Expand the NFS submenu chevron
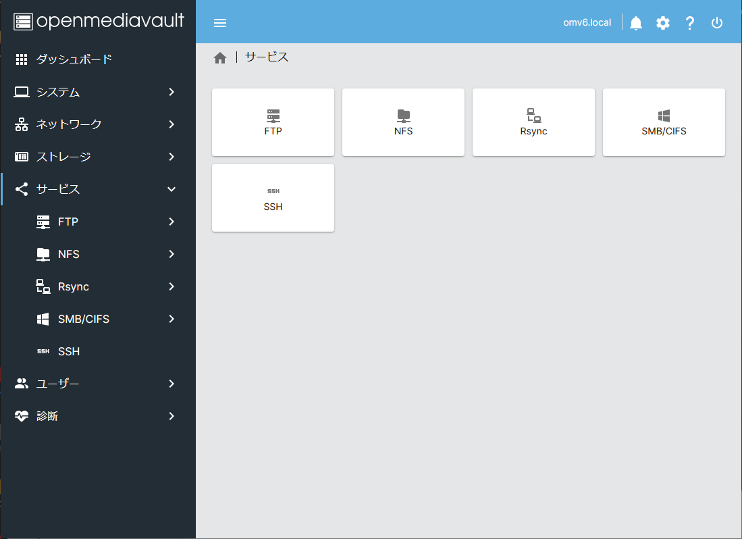The height and width of the screenshot is (539, 742). point(171,254)
